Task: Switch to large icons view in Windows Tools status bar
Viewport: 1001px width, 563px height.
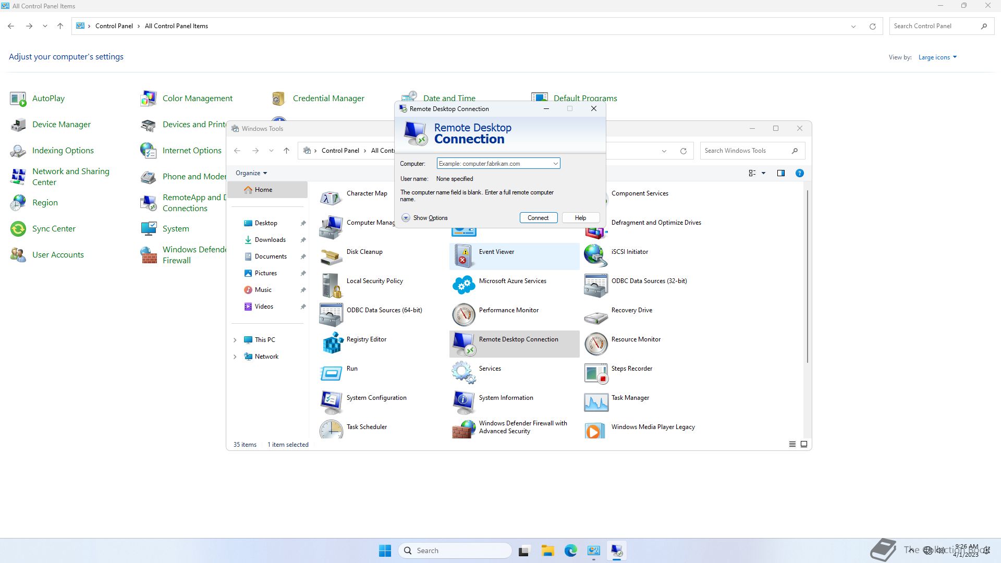Action: 804,445
